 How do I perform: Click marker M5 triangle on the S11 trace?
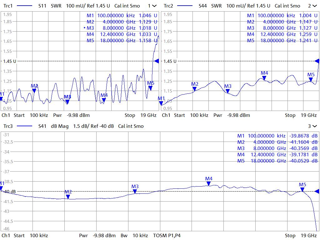coord(150,88)
